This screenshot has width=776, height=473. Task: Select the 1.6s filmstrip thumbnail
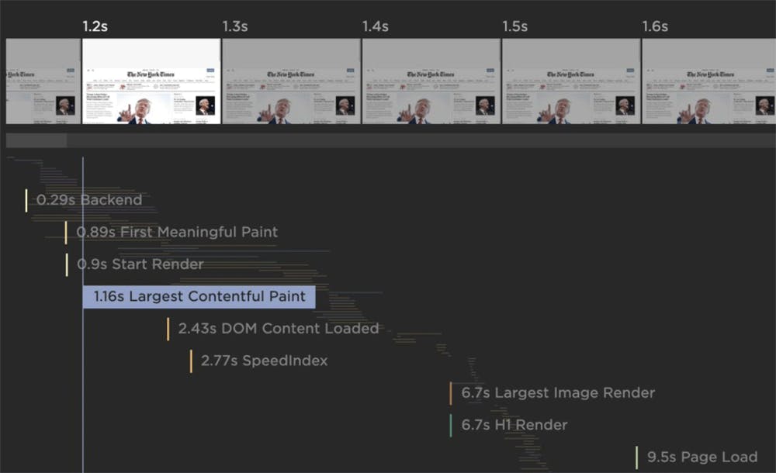click(x=708, y=81)
